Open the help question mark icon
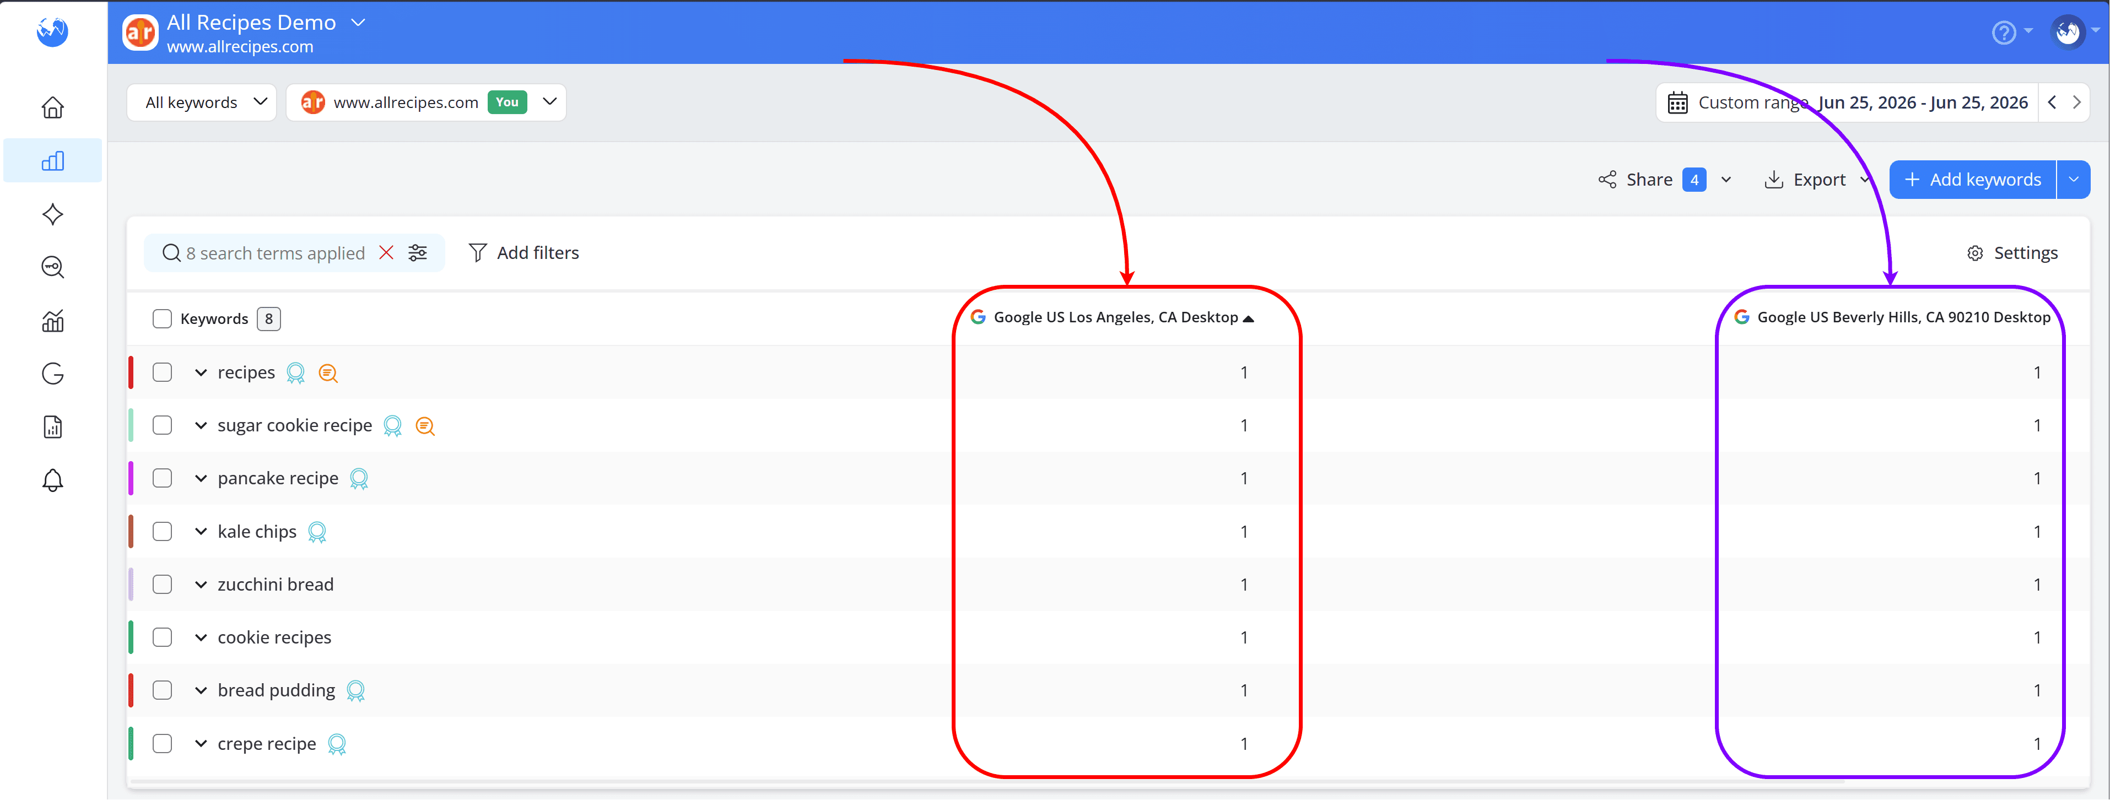Viewport: 2110px width, 800px height. coord(2004,33)
